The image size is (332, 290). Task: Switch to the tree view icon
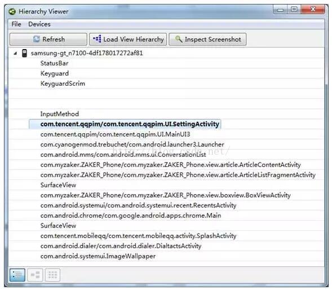(35, 275)
